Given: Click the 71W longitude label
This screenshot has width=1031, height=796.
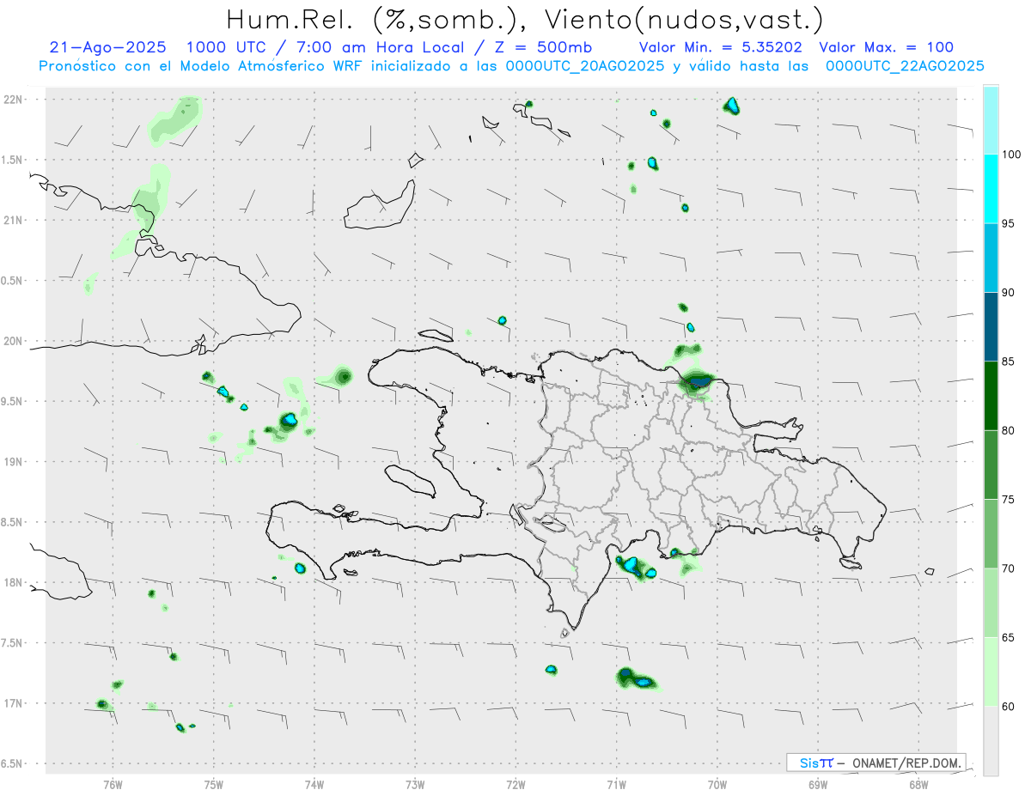Looking at the screenshot, I should [x=616, y=784].
